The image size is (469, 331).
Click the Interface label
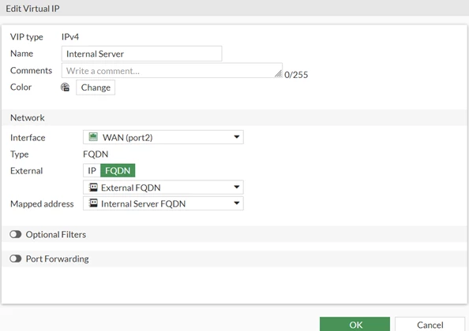[x=28, y=138]
